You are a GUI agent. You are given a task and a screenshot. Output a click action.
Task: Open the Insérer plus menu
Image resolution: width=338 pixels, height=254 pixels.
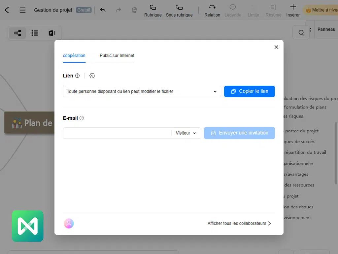[x=293, y=11]
